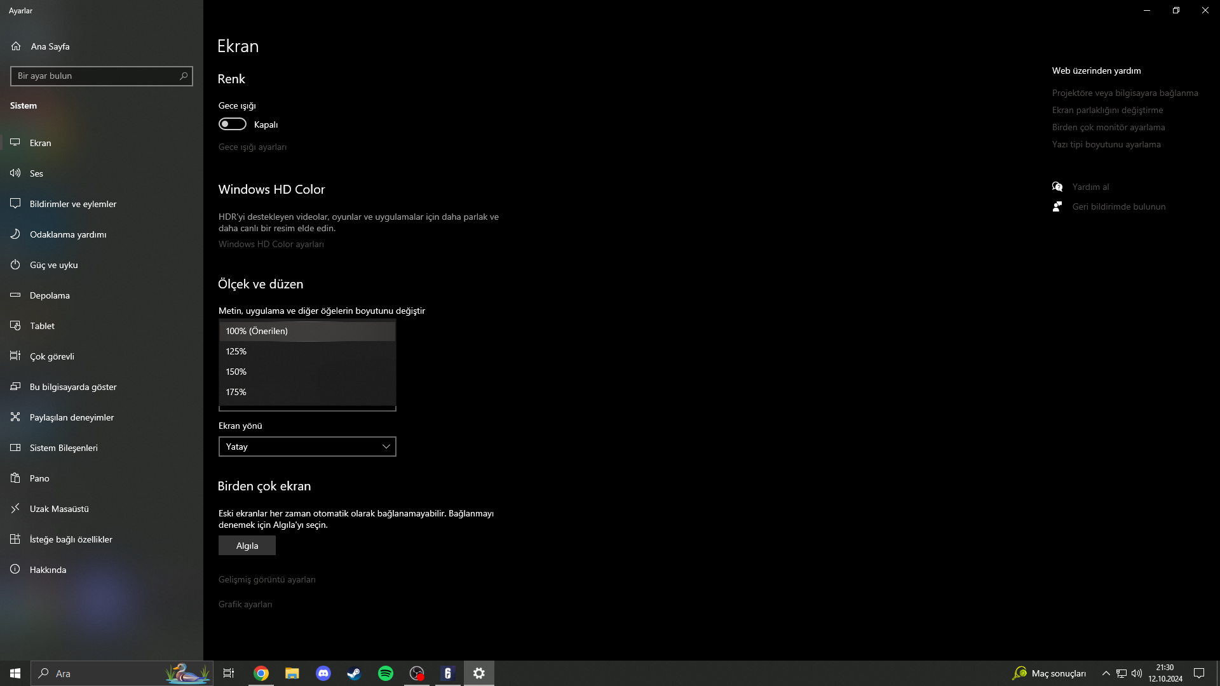Open Çok görevli icon
Screen dimensions: 1220x686
click(x=15, y=356)
